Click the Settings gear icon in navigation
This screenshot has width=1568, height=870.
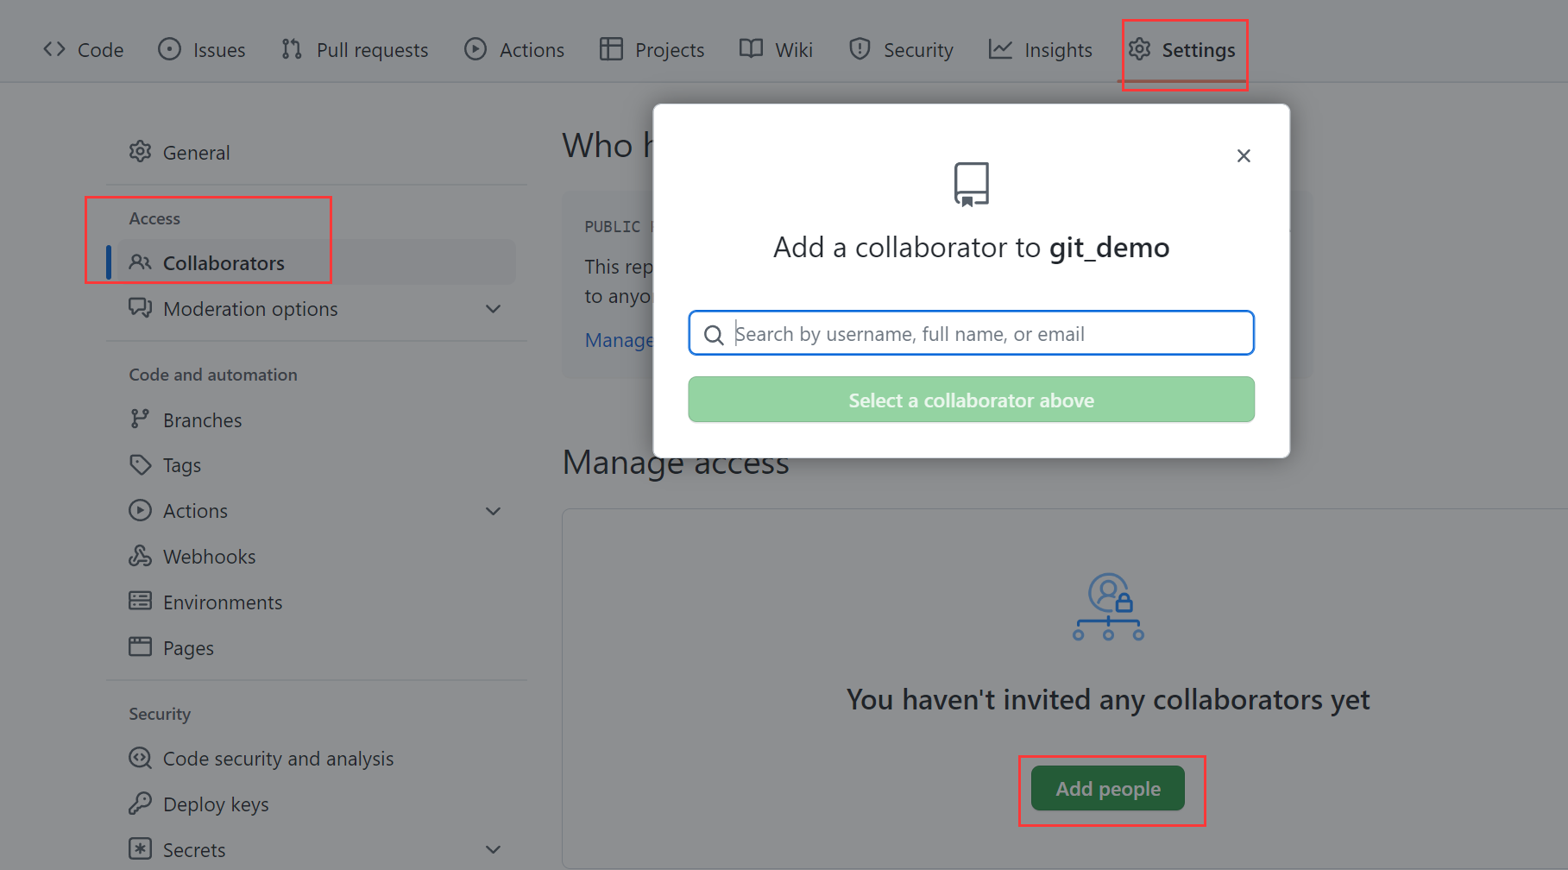(x=1139, y=49)
